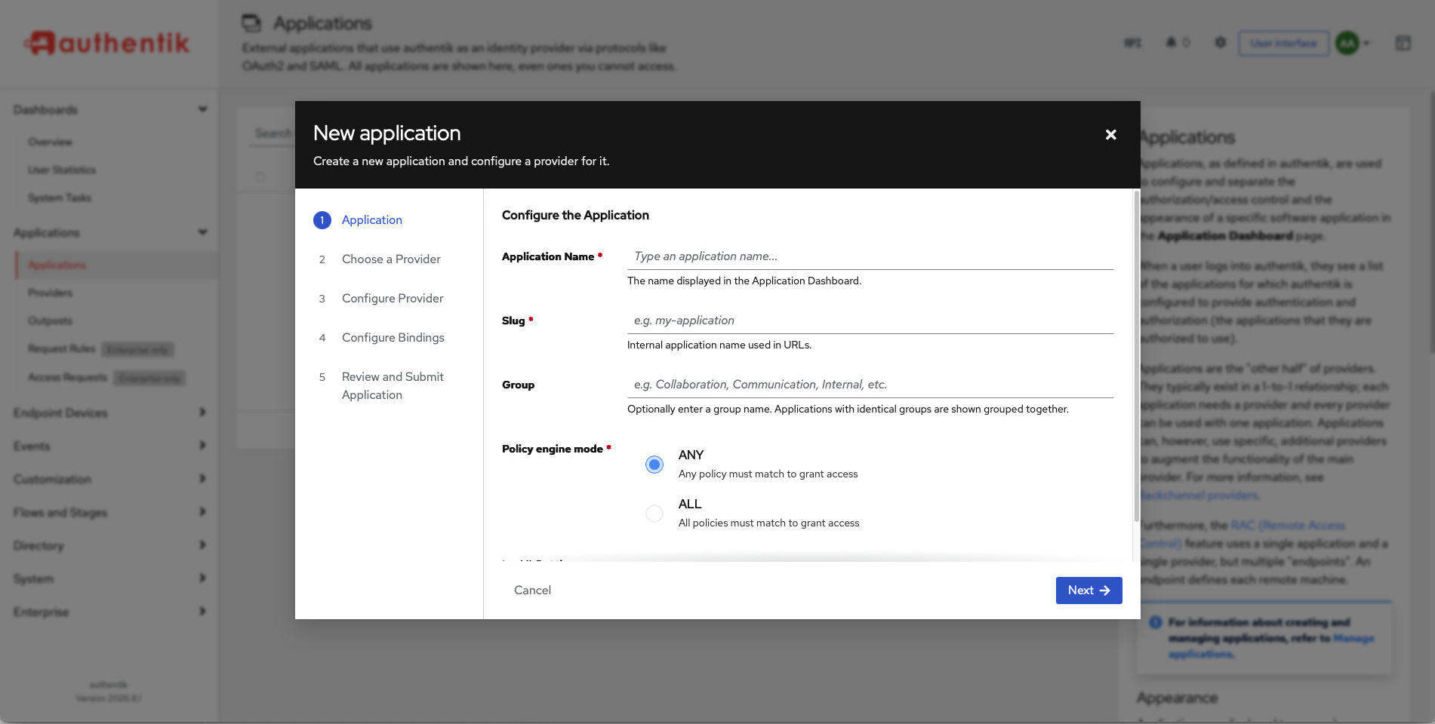The width and height of the screenshot is (1435, 724).
Task: Click the User interface button
Action: coord(1283,43)
